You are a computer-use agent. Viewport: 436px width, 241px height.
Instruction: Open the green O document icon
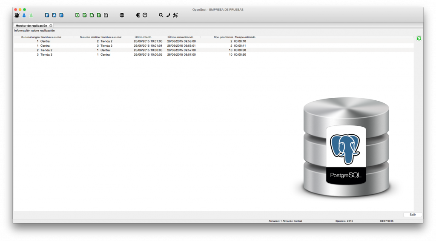click(77, 15)
